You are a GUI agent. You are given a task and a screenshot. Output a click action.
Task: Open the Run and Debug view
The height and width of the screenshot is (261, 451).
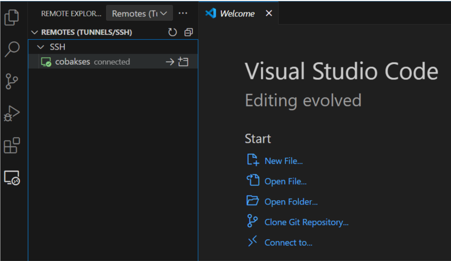12,113
